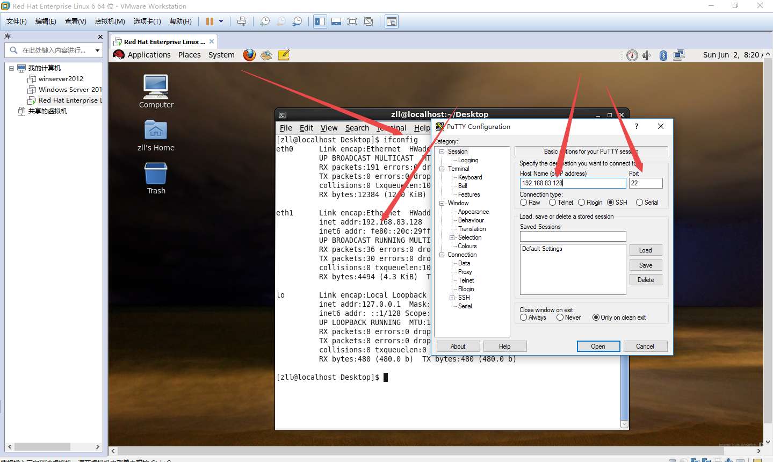The width and height of the screenshot is (773, 462).
Task: Open the power options dropdown next to pause
Action: pyautogui.click(x=221, y=21)
